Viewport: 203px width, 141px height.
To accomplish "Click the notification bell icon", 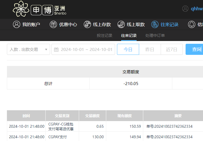I will tap(191, 24).
